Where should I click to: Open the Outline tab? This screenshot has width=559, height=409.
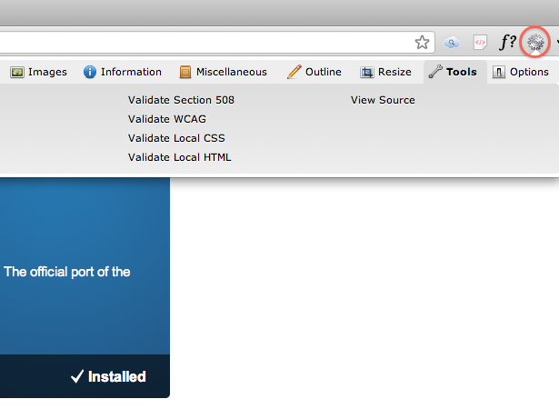(x=314, y=72)
